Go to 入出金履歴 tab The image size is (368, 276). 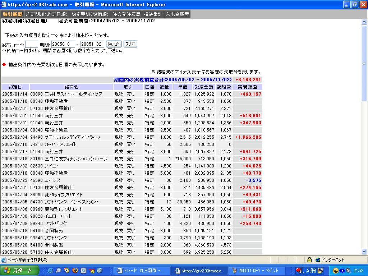[177, 14]
